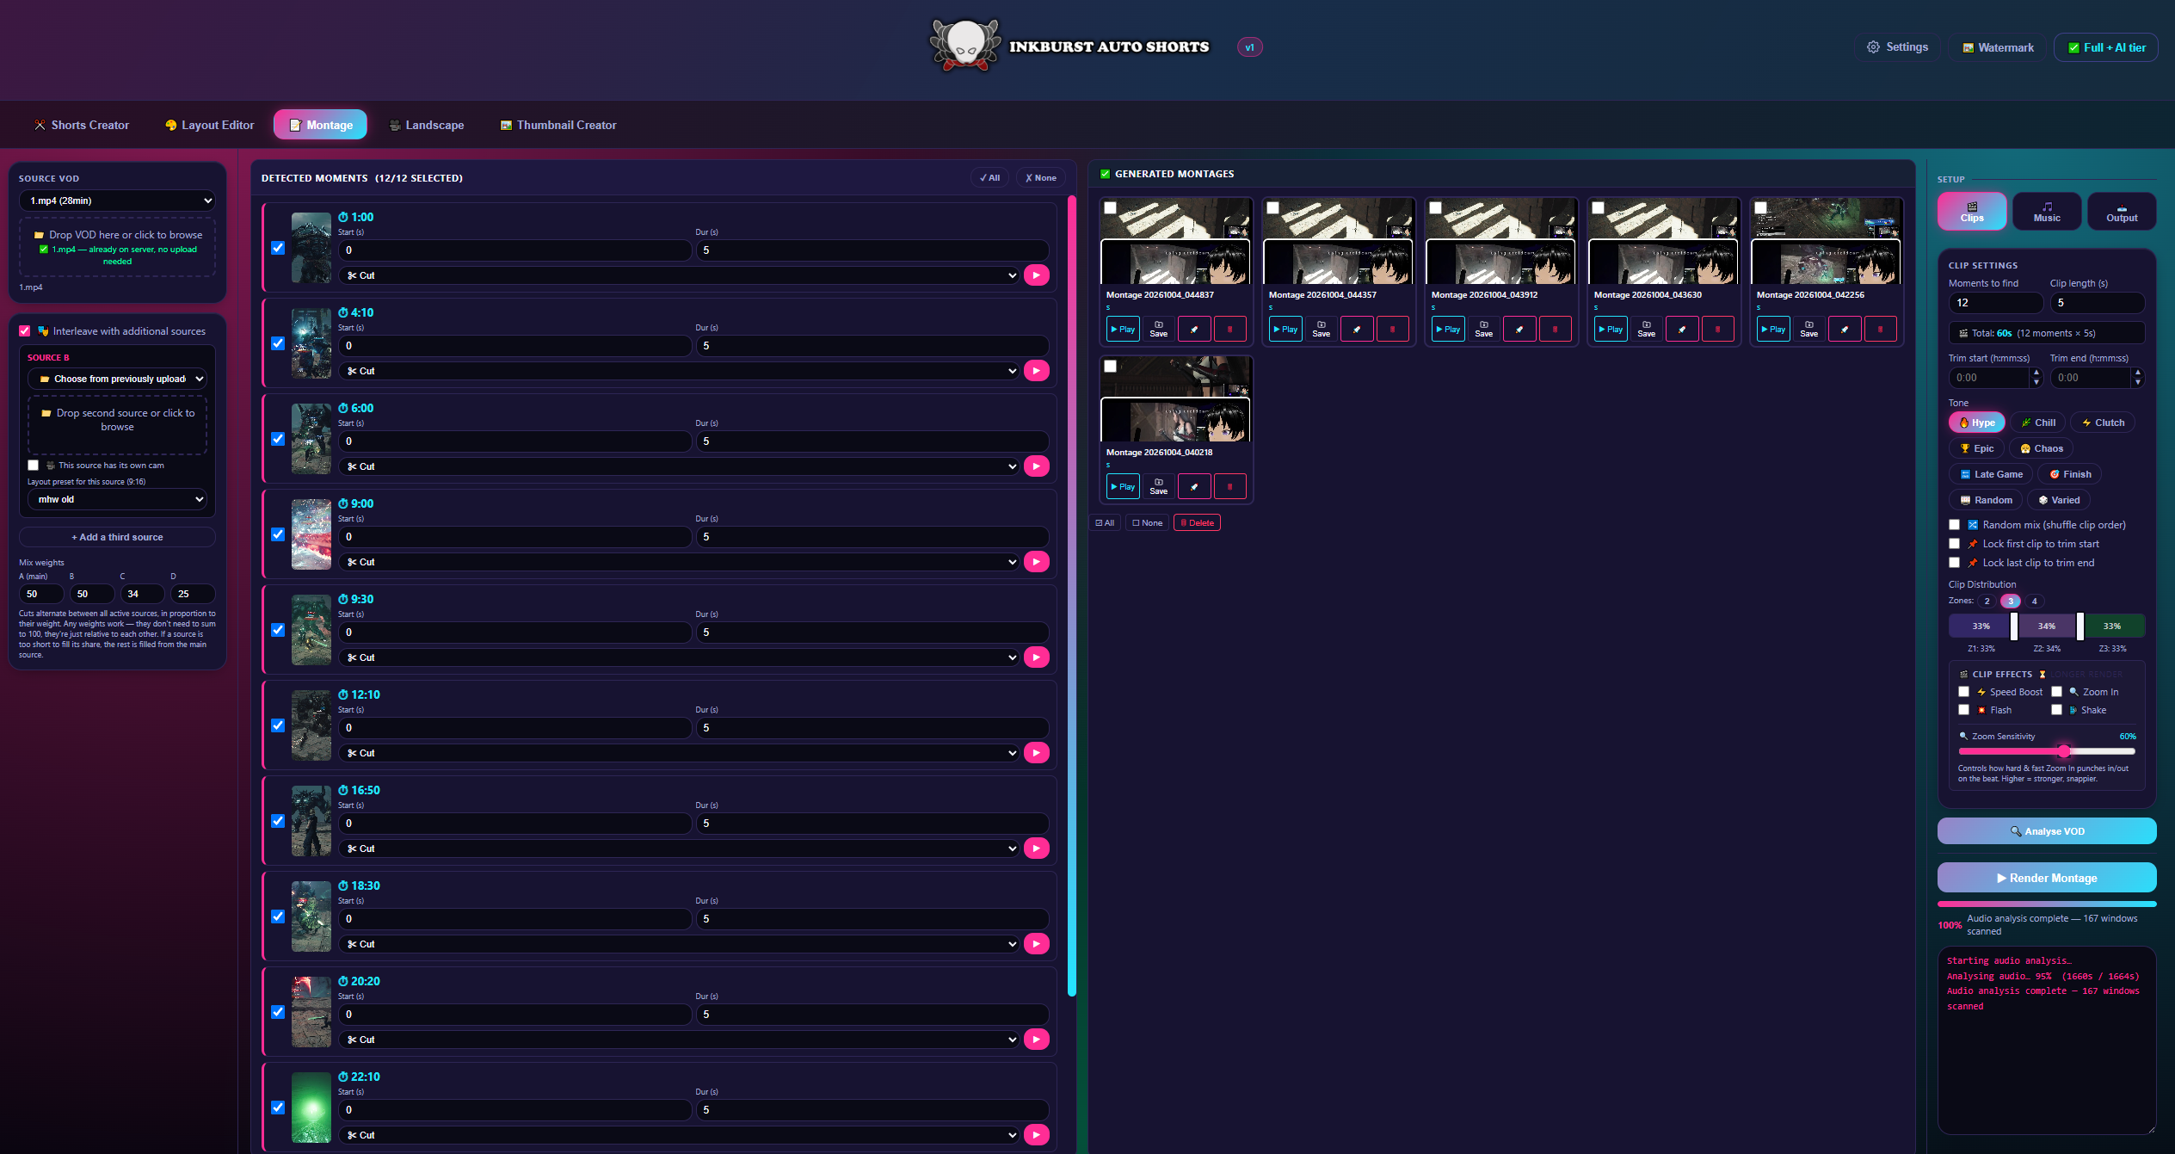Click rocket icon on Montage 20261004_044837
2175x1154 pixels.
[1194, 330]
